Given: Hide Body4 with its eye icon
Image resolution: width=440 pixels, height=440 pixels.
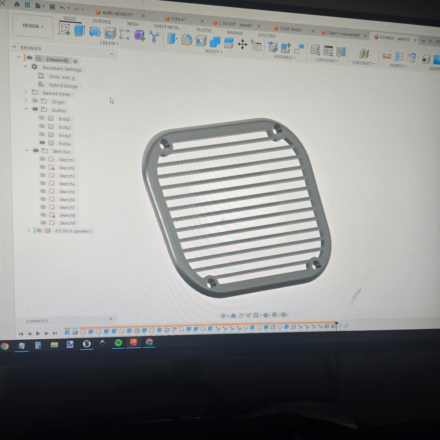Looking at the screenshot, I should (42, 143).
